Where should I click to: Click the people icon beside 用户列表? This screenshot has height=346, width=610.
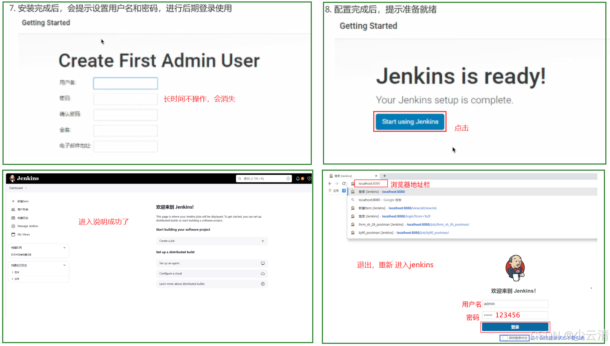pyautogui.click(x=13, y=209)
